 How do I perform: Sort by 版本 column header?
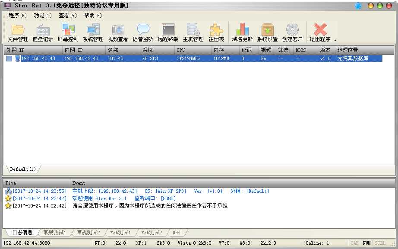(326, 50)
